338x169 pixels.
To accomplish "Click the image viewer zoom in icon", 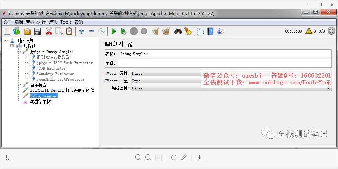I will click(x=138, y=157).
